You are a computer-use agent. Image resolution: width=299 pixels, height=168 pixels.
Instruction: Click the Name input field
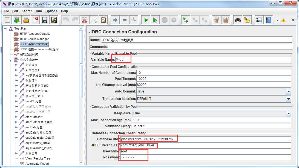coord(196,40)
